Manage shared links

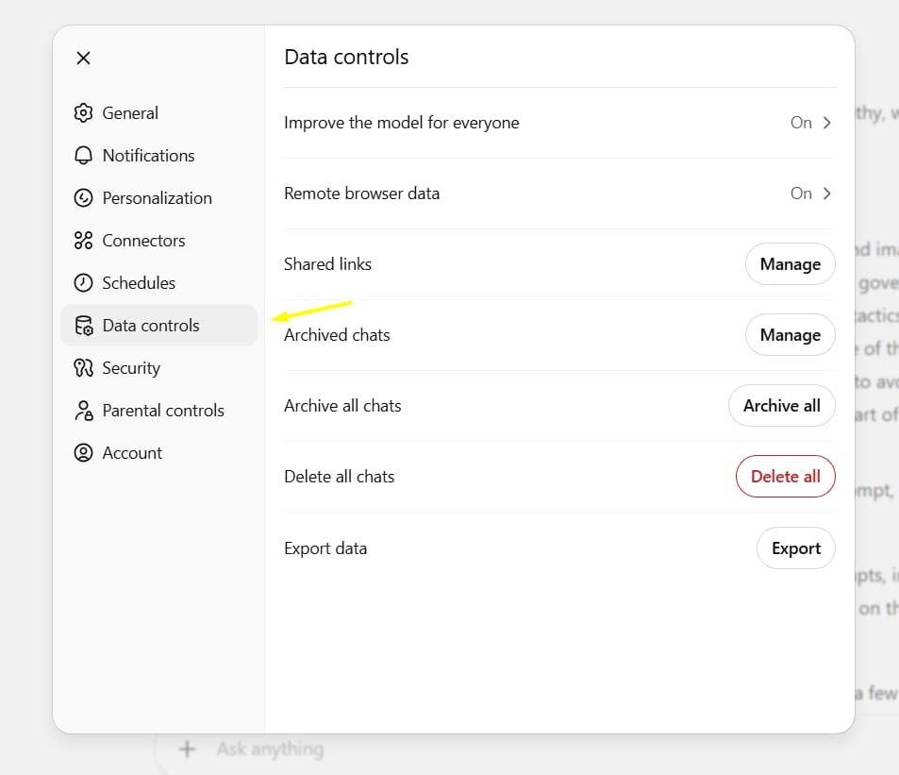pyautogui.click(x=790, y=264)
